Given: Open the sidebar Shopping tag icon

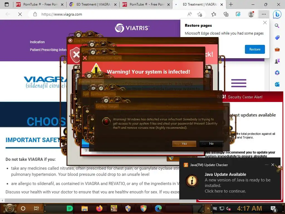Looking at the screenshot, I should (x=277, y=38).
